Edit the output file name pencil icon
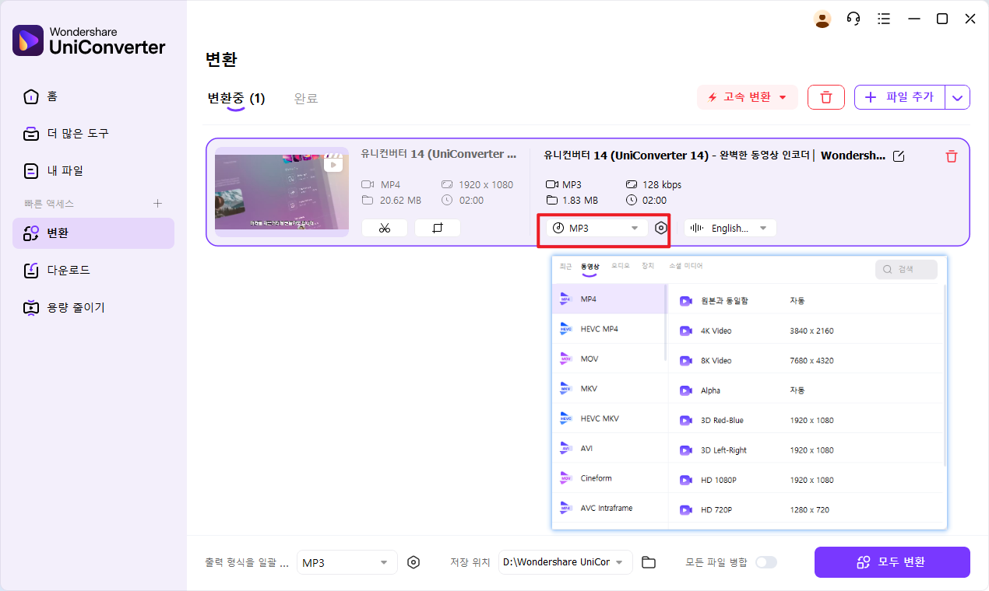The width and height of the screenshot is (989, 591). click(x=899, y=156)
